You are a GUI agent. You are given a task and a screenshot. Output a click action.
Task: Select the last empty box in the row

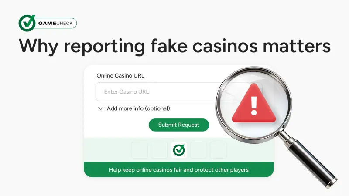click(x=218, y=150)
